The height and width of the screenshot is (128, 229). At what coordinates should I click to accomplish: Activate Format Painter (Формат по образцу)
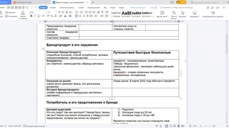coord(23,15)
